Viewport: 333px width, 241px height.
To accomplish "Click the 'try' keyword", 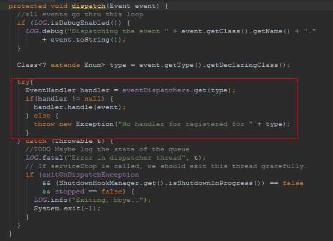I will [23, 82].
